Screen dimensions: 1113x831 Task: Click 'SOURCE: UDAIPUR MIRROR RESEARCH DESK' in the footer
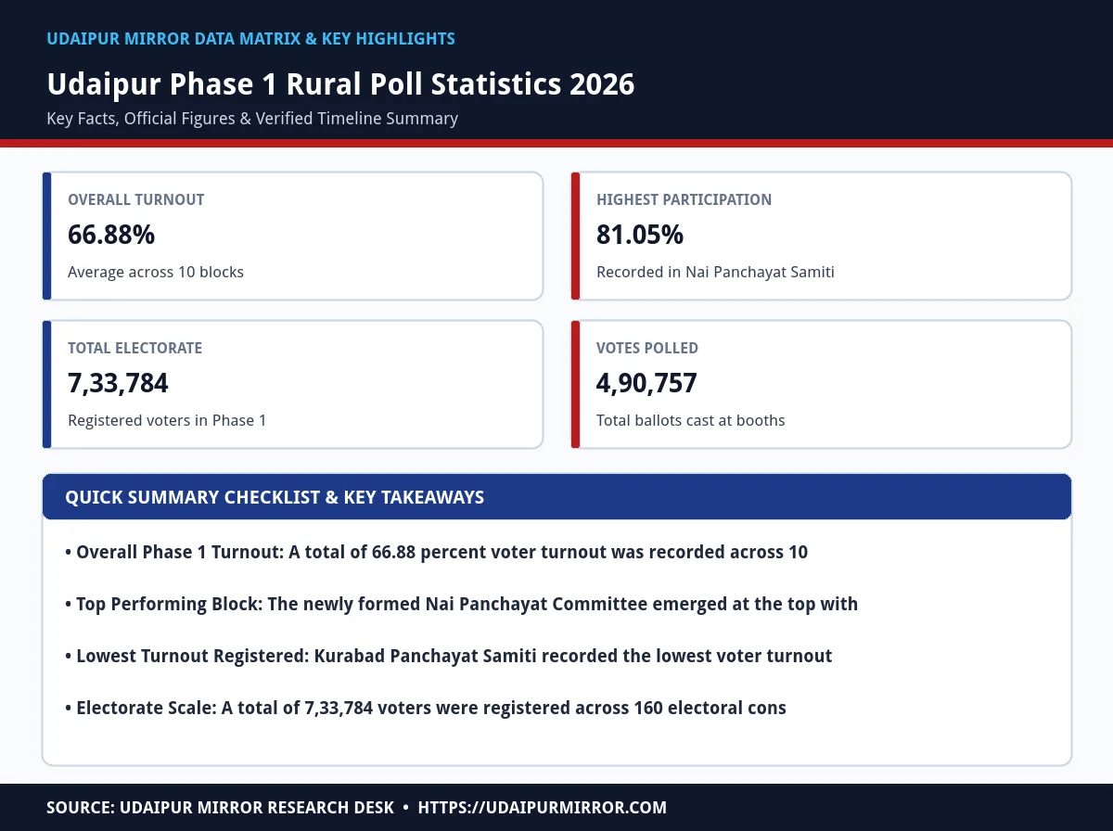(x=220, y=808)
